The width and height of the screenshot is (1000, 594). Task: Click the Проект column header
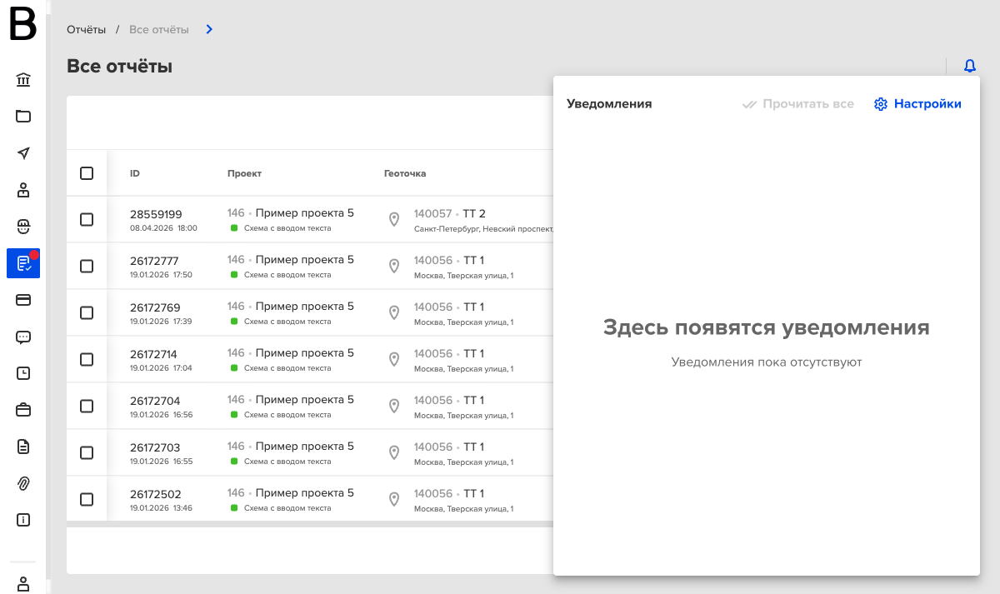click(x=244, y=173)
